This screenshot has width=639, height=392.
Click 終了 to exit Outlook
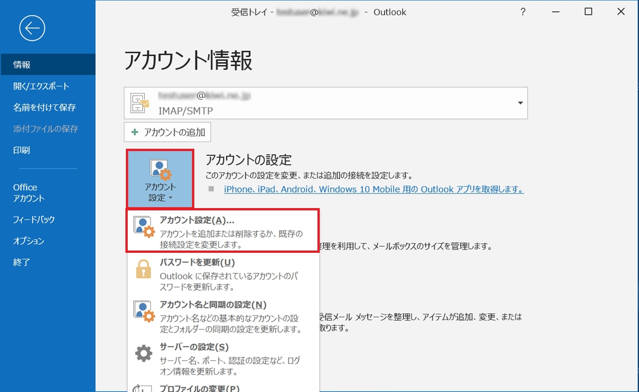[x=47, y=262]
